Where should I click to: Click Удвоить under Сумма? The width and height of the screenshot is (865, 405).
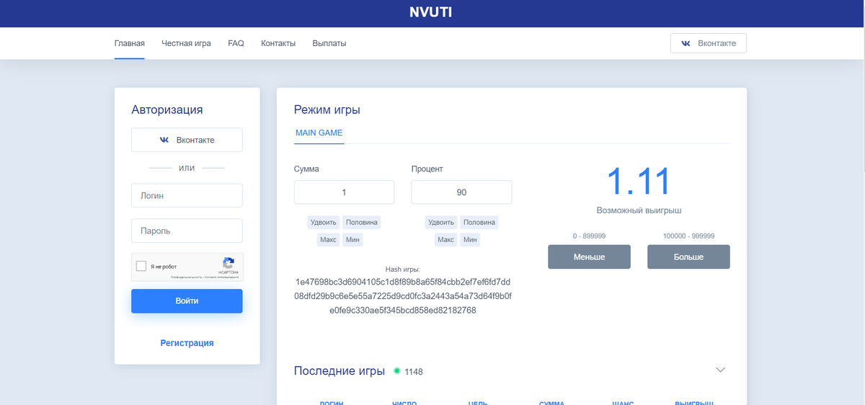pyautogui.click(x=324, y=222)
